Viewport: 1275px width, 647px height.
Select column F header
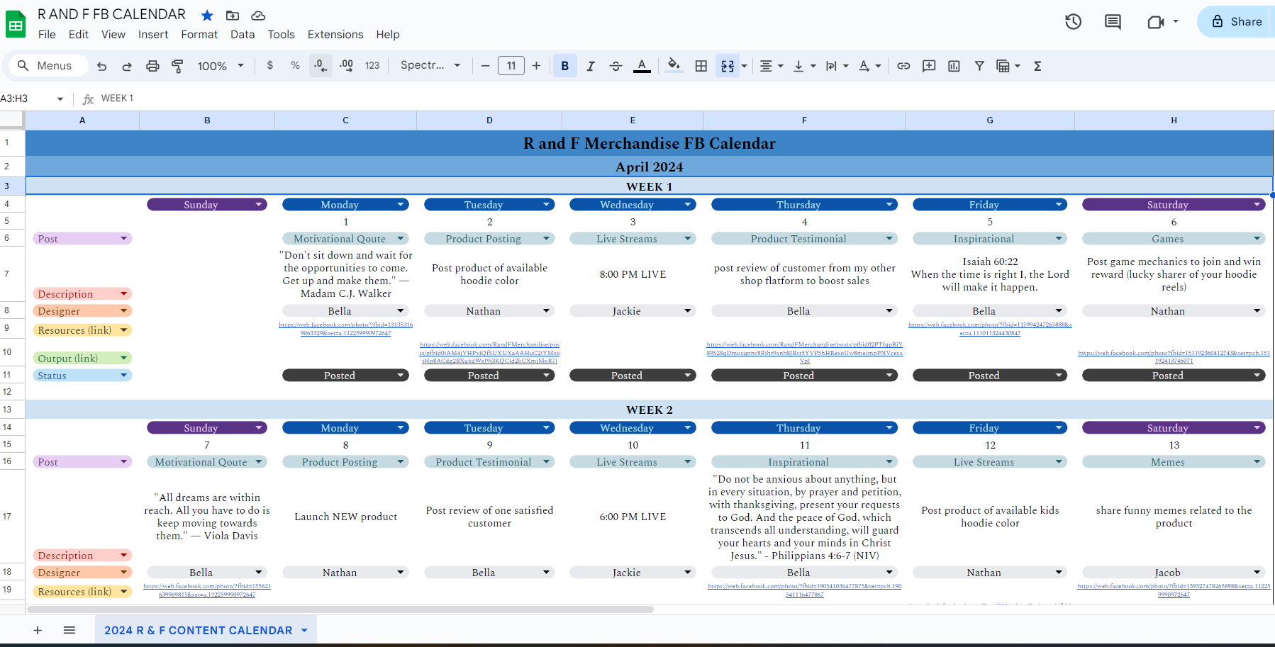804,120
